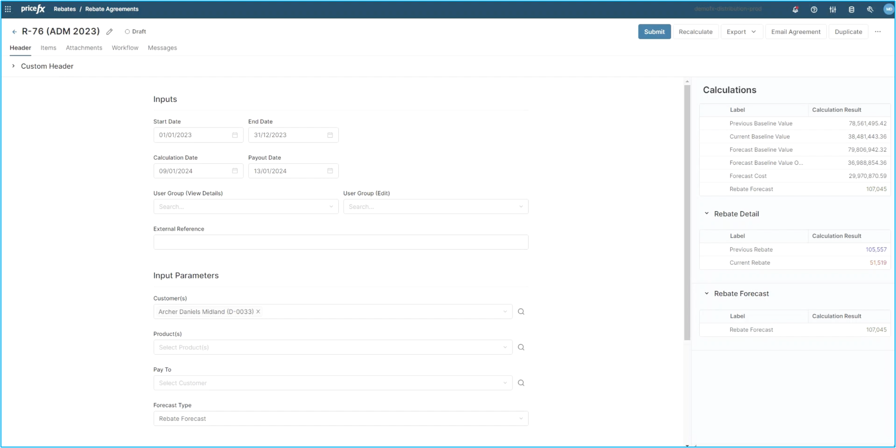Open the Export dropdown button
Screen dimensions: 896x448
(741, 32)
